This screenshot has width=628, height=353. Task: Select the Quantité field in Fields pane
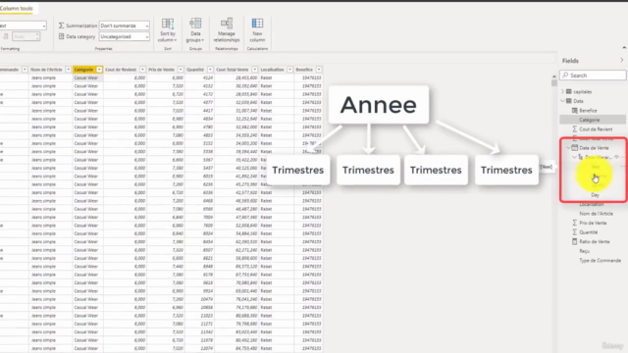[x=589, y=232]
